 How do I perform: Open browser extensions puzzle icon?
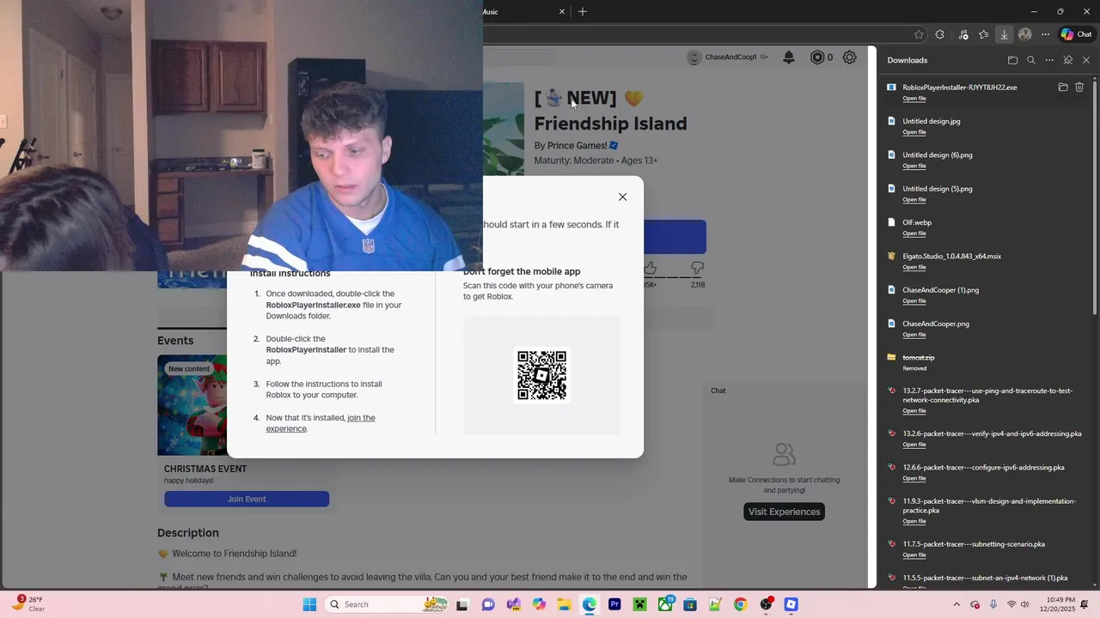939,34
